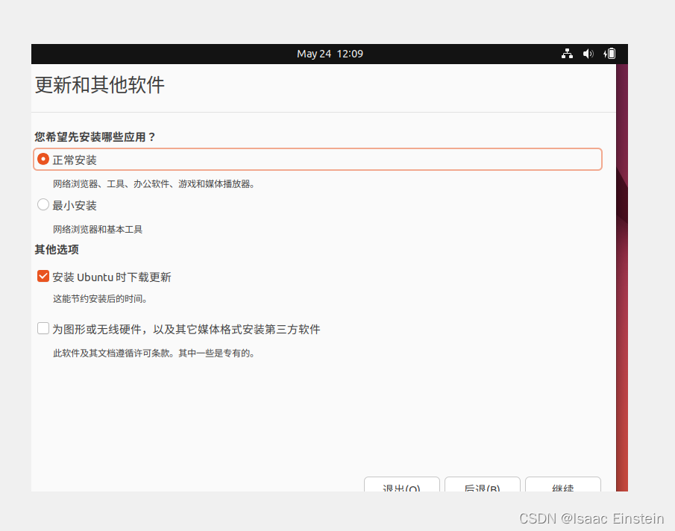Open the volume speaker icon in top bar
675x531 pixels.
point(588,54)
